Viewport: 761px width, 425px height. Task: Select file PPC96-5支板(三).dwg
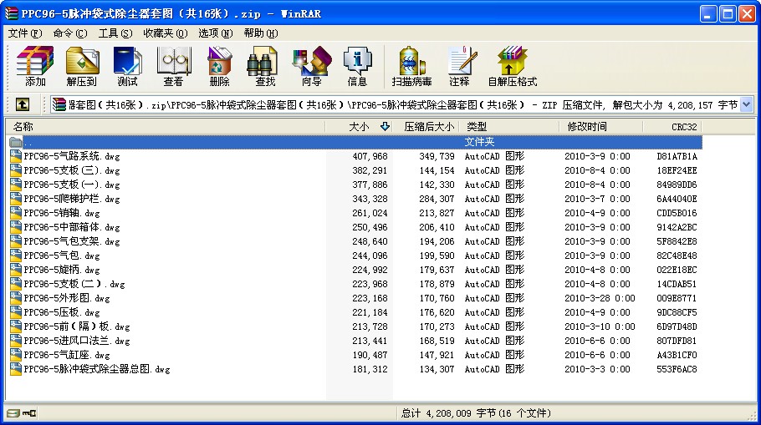click(72, 170)
